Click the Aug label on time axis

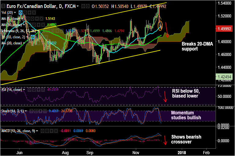pyautogui.click(x=65, y=153)
